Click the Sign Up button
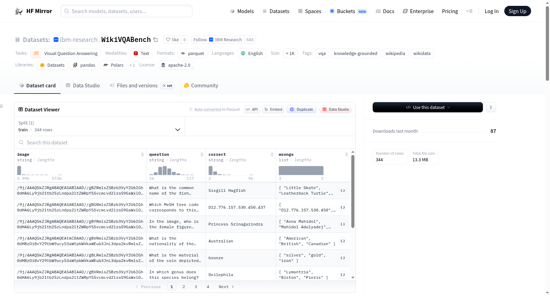The height and width of the screenshot is (296, 550). click(x=517, y=11)
